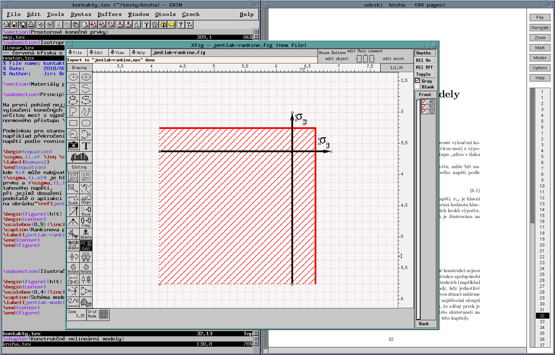The height and width of the screenshot is (355, 555).
Task: Activate the Delete object tool
Action: click(86, 234)
